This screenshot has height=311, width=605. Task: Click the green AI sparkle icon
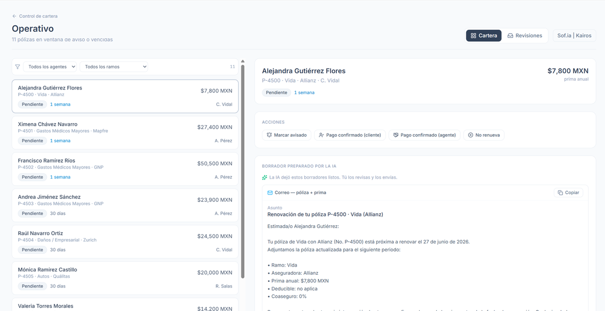[265, 177]
